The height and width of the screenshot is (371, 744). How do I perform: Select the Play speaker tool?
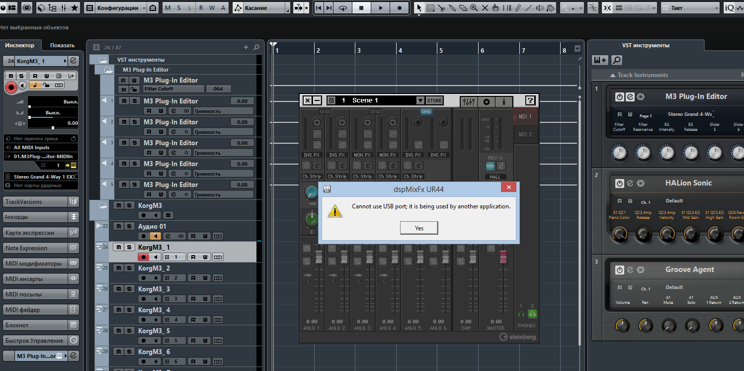tap(540, 8)
